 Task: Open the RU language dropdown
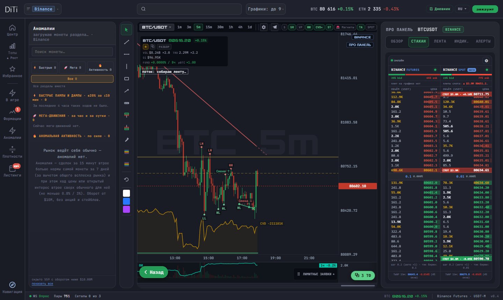tap(462, 9)
